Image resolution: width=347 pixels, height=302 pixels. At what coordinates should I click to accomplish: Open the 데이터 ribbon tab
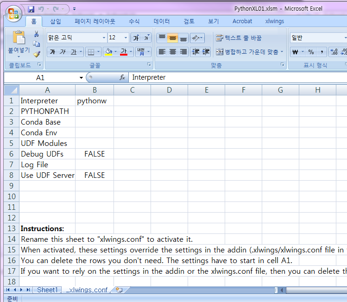click(162, 21)
